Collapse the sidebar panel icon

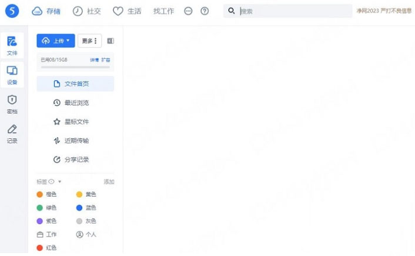111,41
